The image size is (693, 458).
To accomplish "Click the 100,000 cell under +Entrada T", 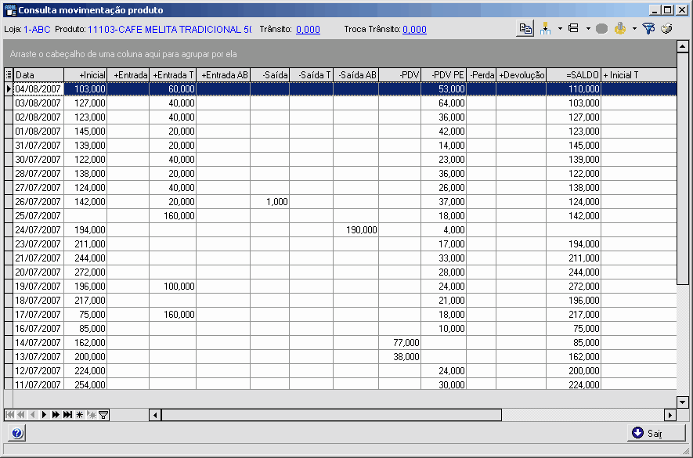I will (x=172, y=286).
